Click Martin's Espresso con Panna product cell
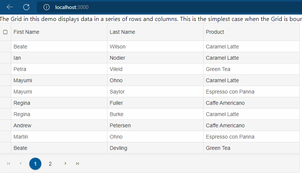302x181 pixels. (x=251, y=137)
